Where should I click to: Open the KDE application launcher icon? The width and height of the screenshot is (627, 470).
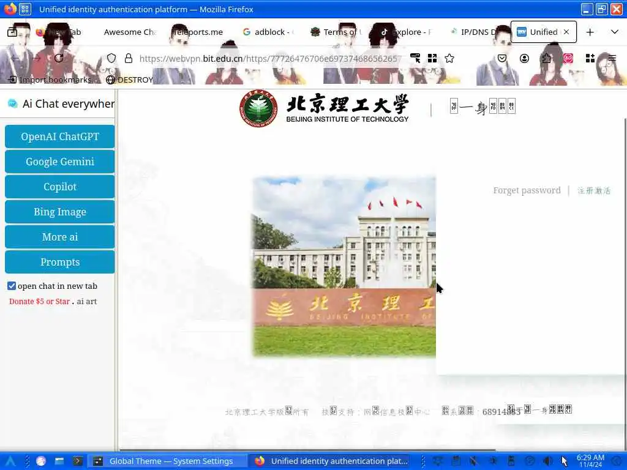(10, 461)
